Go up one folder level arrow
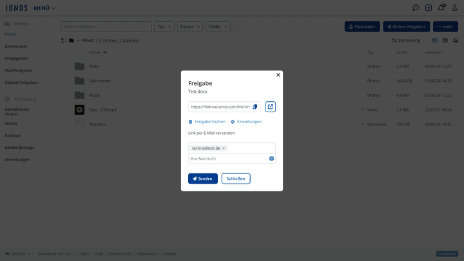Image resolution: width=464 pixels, height=261 pixels. 63,41
